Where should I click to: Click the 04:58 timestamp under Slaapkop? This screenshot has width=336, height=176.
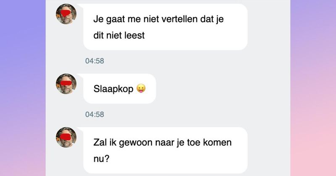point(94,114)
